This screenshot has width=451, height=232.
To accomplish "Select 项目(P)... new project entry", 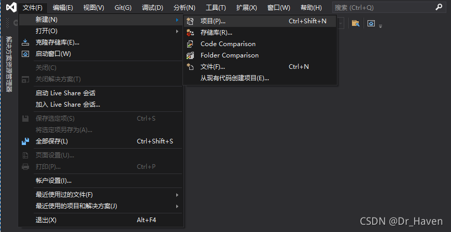I will (260, 21).
